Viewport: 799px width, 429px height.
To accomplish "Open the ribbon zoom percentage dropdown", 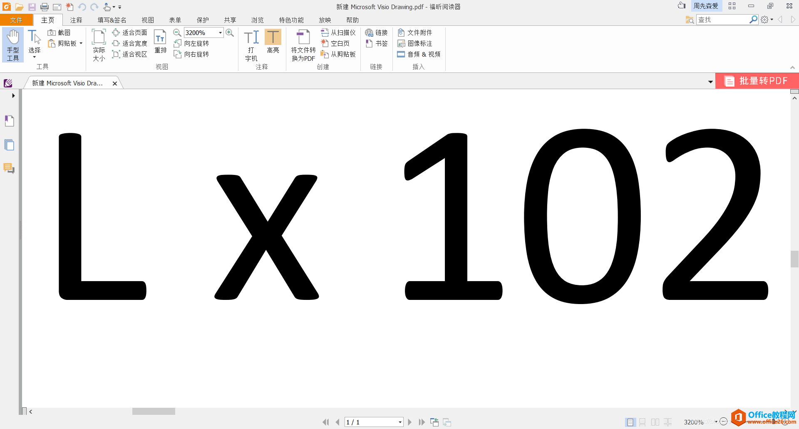I will click(x=220, y=32).
